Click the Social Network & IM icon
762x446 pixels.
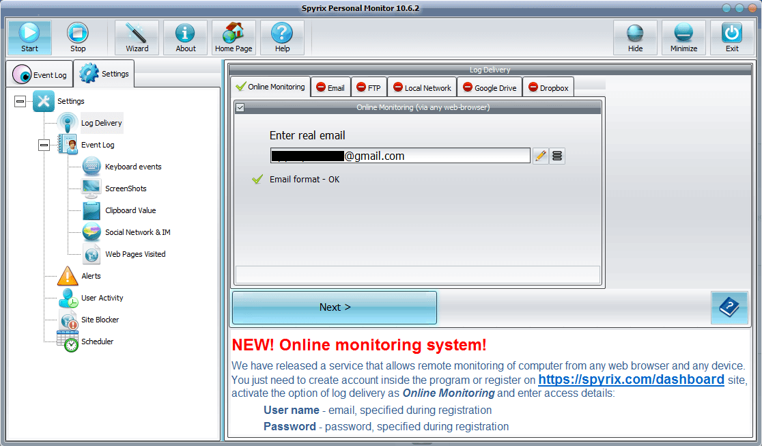tap(91, 232)
